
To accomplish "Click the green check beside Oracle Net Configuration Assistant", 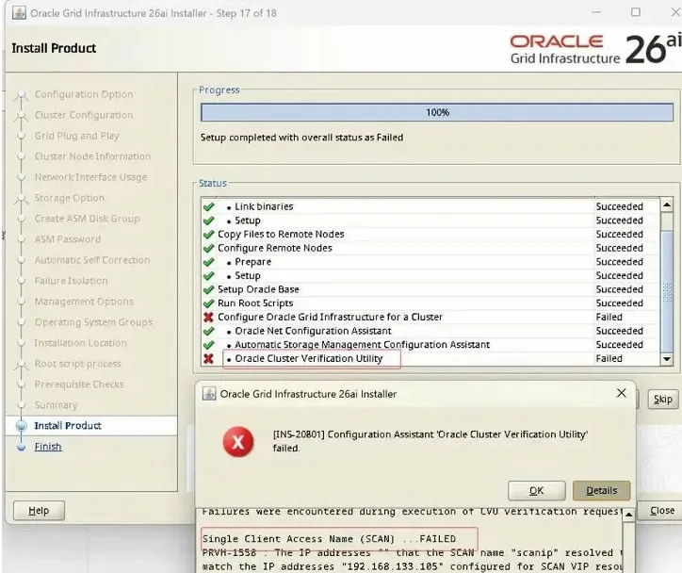I will click(208, 331).
